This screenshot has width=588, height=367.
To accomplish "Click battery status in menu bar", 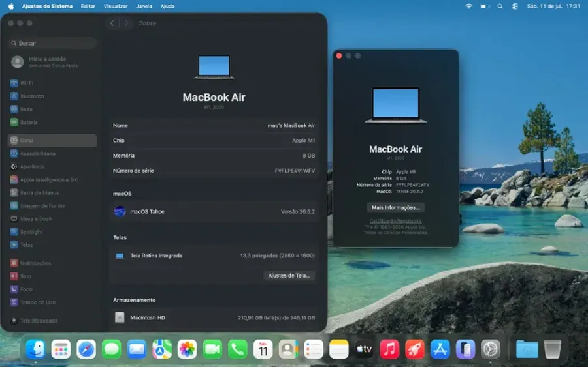I will pyautogui.click(x=485, y=6).
